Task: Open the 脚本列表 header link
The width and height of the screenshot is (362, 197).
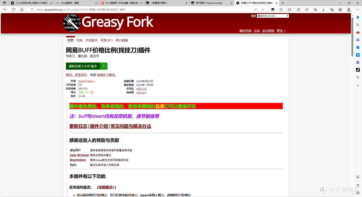Action: [x=245, y=31]
